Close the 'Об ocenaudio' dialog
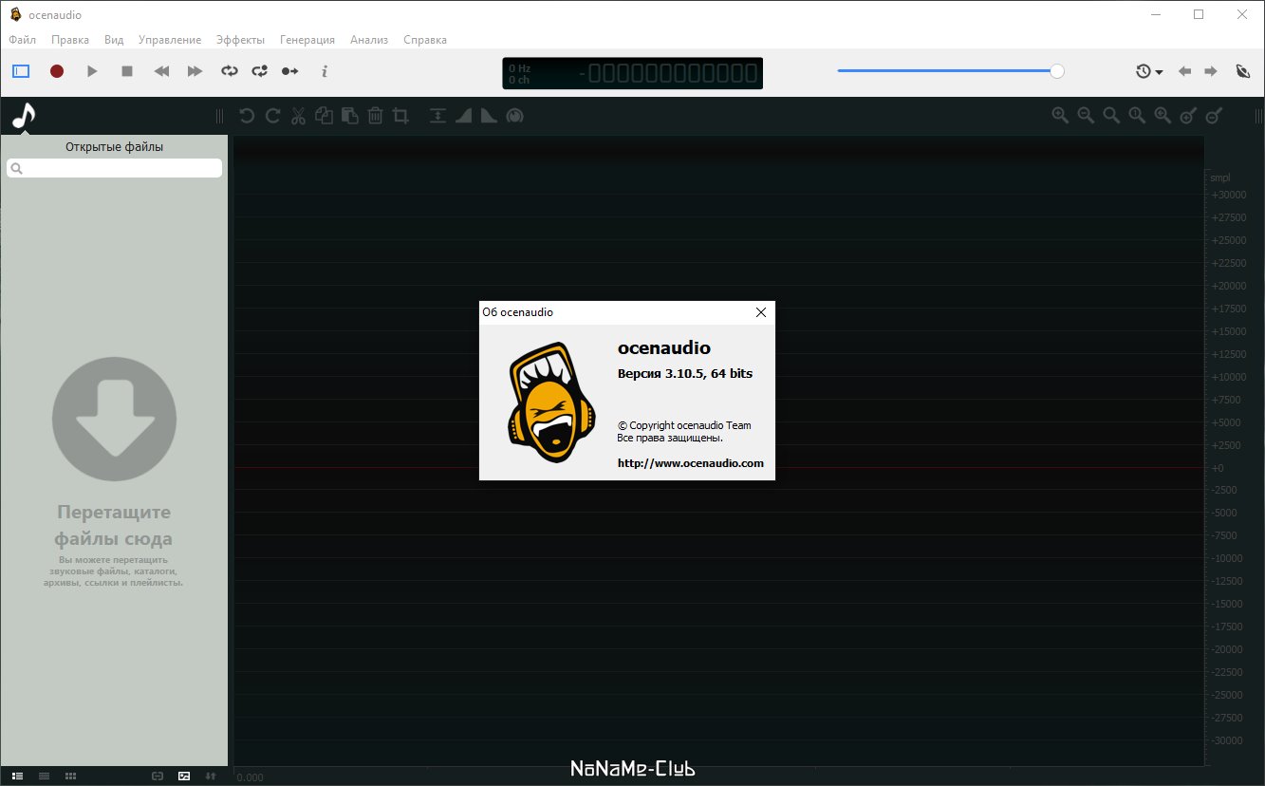Viewport: 1265px width, 786px height. pos(760,312)
